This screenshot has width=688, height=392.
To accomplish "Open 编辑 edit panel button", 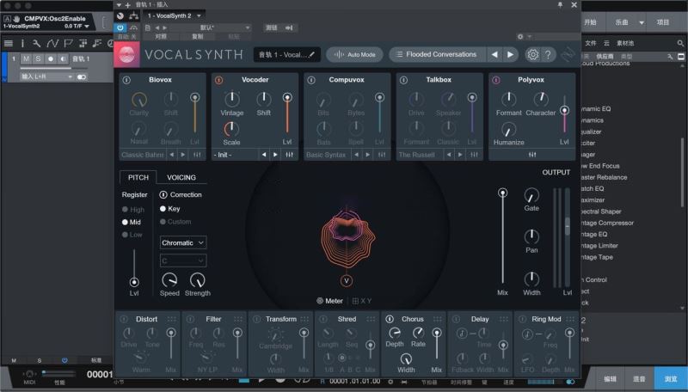I will (610, 379).
